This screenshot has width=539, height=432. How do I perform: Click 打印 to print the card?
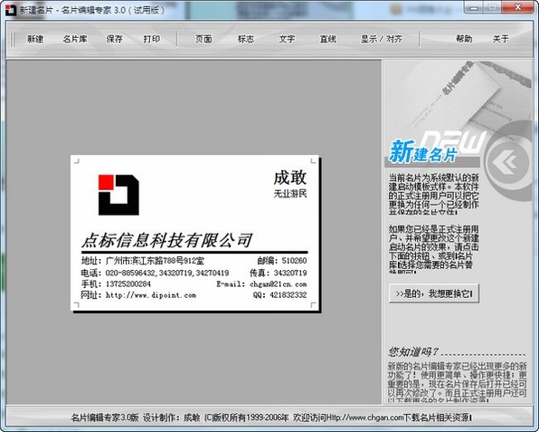pyautogui.click(x=152, y=39)
